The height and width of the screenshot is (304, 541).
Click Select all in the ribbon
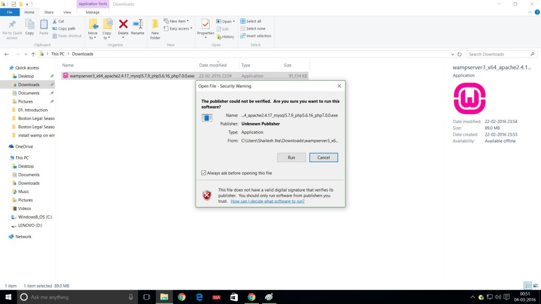251,21
